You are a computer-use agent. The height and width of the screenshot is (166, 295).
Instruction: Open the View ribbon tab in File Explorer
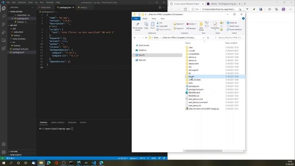pos(162,18)
